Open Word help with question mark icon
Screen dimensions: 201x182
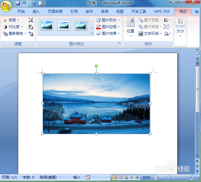pos(197,11)
